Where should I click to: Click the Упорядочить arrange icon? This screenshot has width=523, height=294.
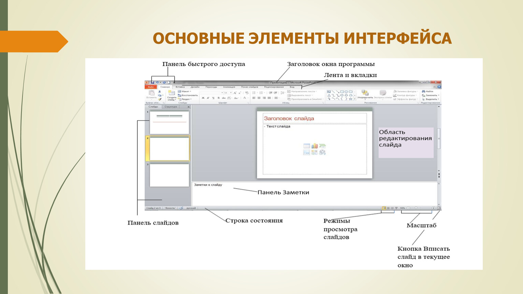[365, 94]
